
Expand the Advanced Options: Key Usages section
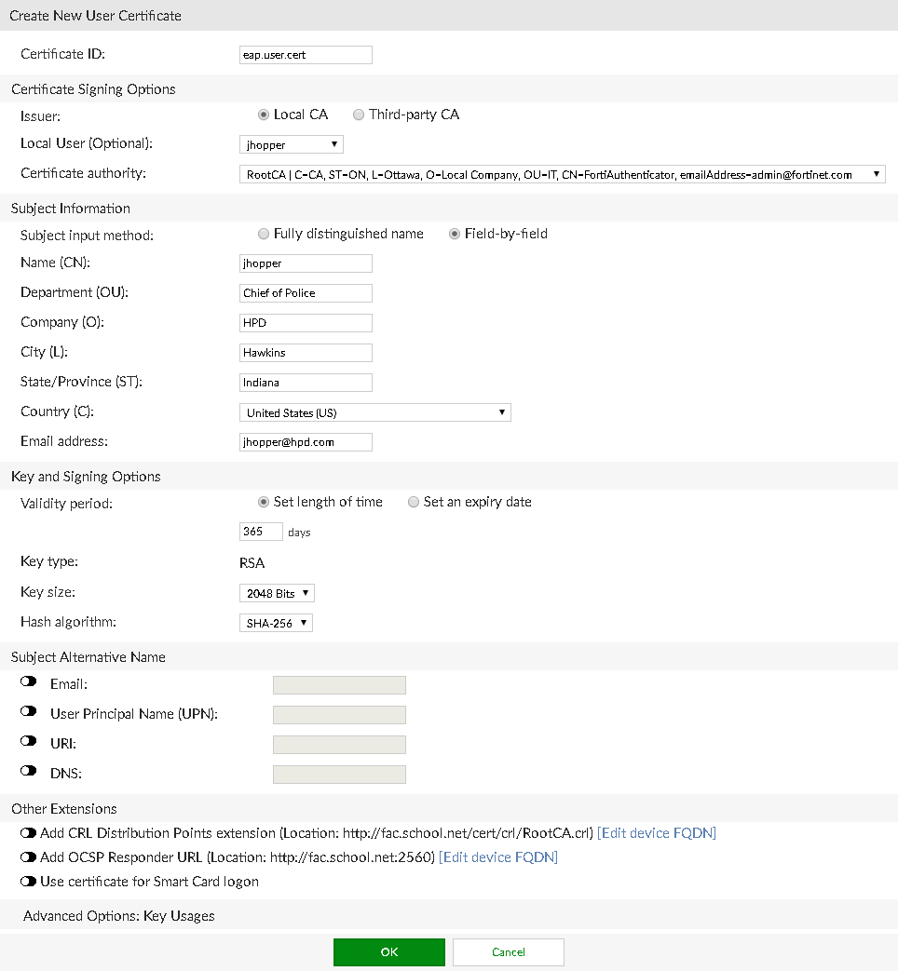pos(110,915)
